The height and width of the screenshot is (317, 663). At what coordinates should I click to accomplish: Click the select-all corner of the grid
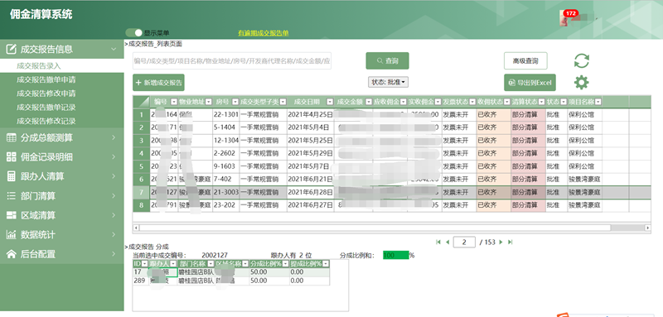(141, 102)
